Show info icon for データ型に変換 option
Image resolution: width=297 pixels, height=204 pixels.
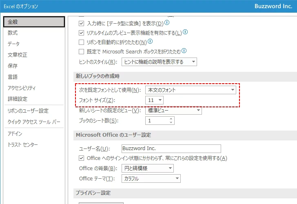167,22
